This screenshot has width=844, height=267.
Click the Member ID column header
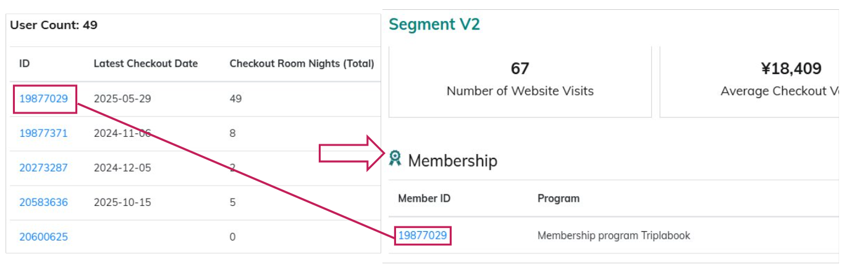pos(424,199)
